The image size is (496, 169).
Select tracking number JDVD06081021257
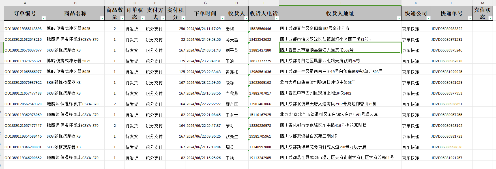point(447,158)
